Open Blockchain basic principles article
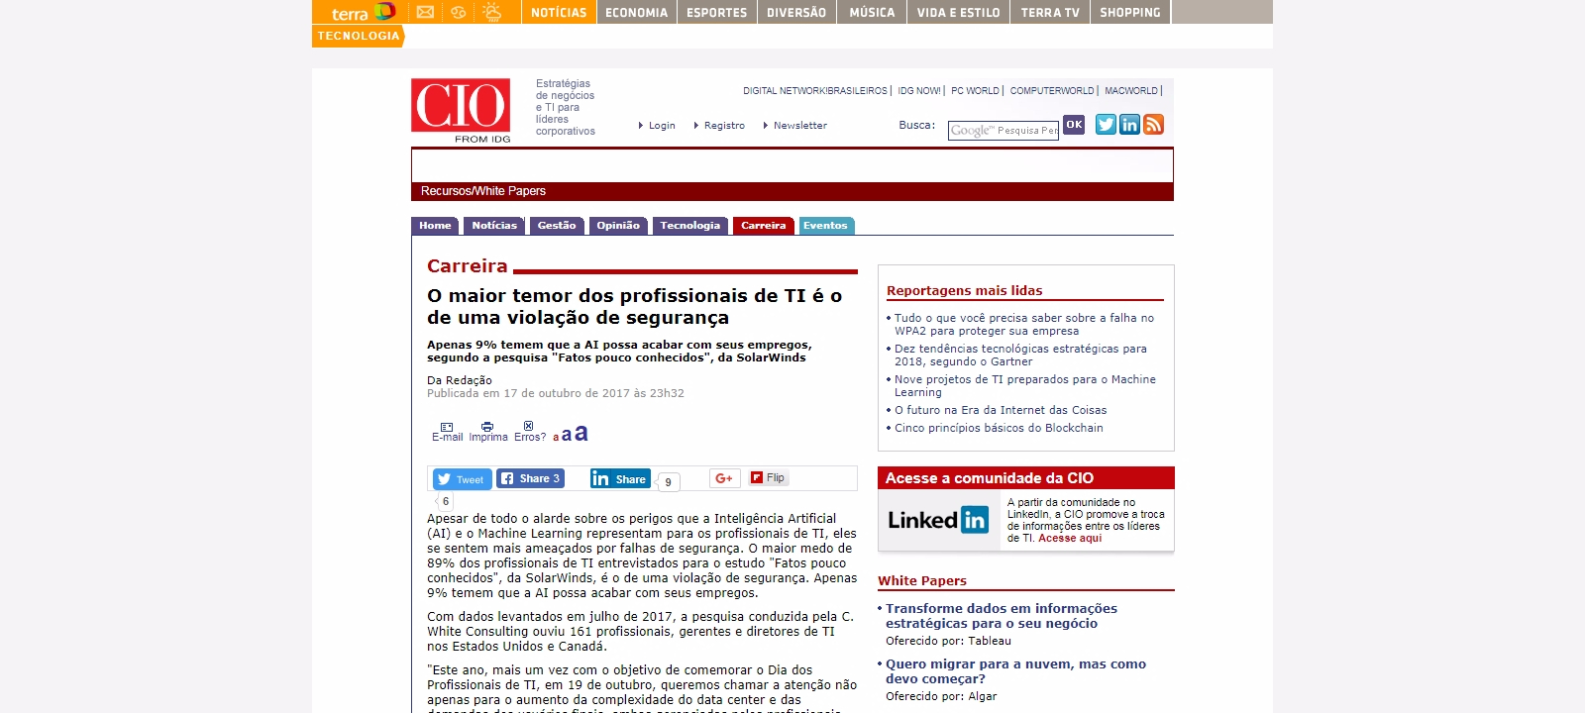The width and height of the screenshot is (1585, 713). (999, 428)
